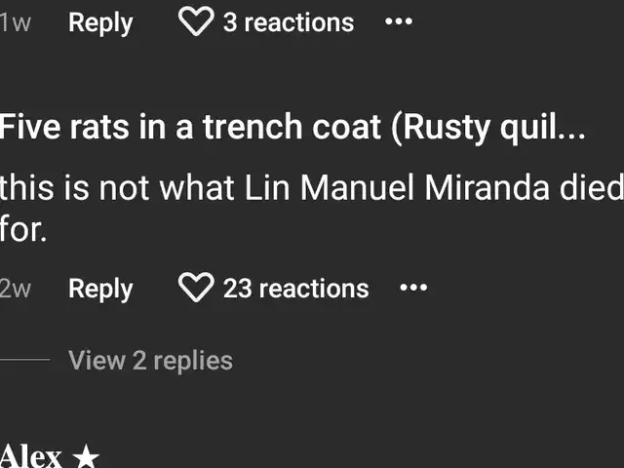624x468 pixels.
Task: Click the truncated "(Rusty quil..." username part
Action: point(487,130)
